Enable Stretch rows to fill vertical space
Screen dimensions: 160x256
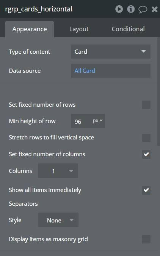tap(146, 138)
